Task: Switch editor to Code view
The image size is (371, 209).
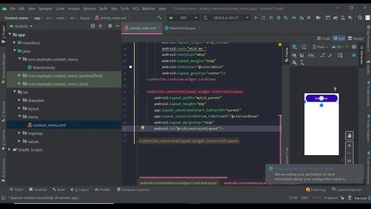Action: pos(323,38)
